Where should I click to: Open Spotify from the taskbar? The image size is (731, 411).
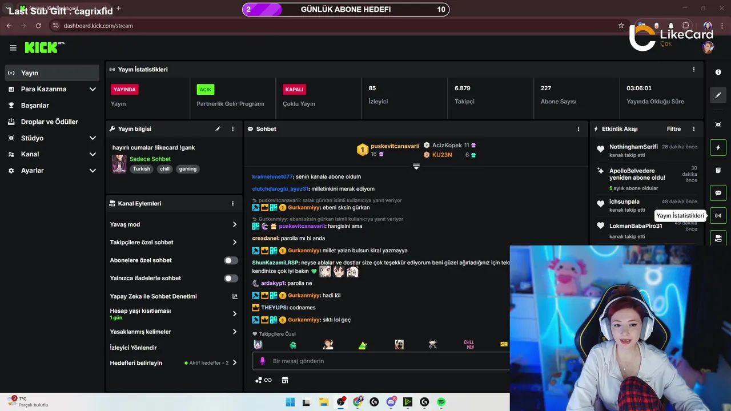coord(441,402)
